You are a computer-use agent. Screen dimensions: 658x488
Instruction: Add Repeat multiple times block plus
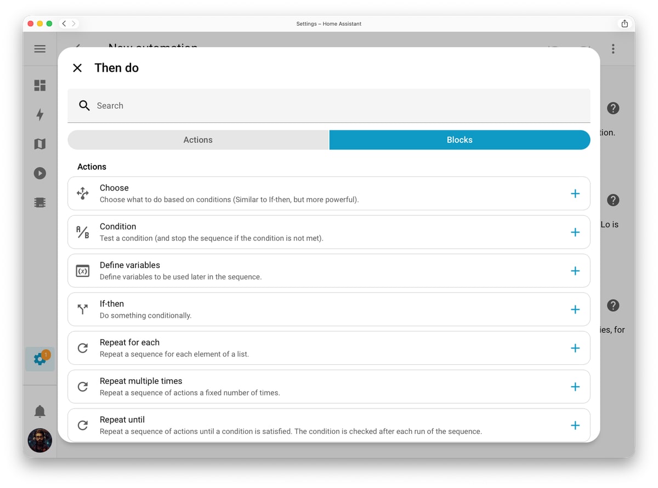coord(575,387)
